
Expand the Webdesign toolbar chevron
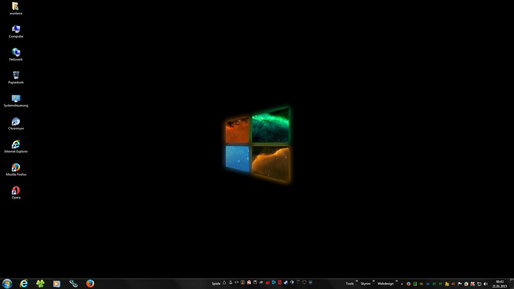(x=397, y=281)
